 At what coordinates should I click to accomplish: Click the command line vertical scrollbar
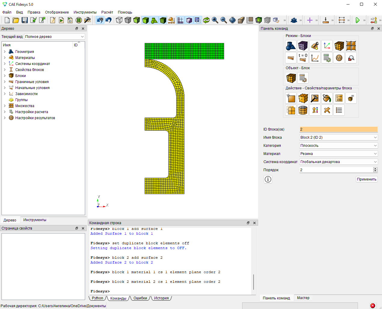point(254,282)
